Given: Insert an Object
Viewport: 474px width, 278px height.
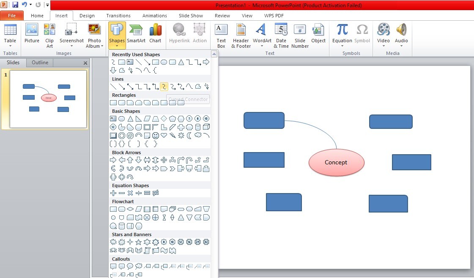Looking at the screenshot, I should 318,33.
